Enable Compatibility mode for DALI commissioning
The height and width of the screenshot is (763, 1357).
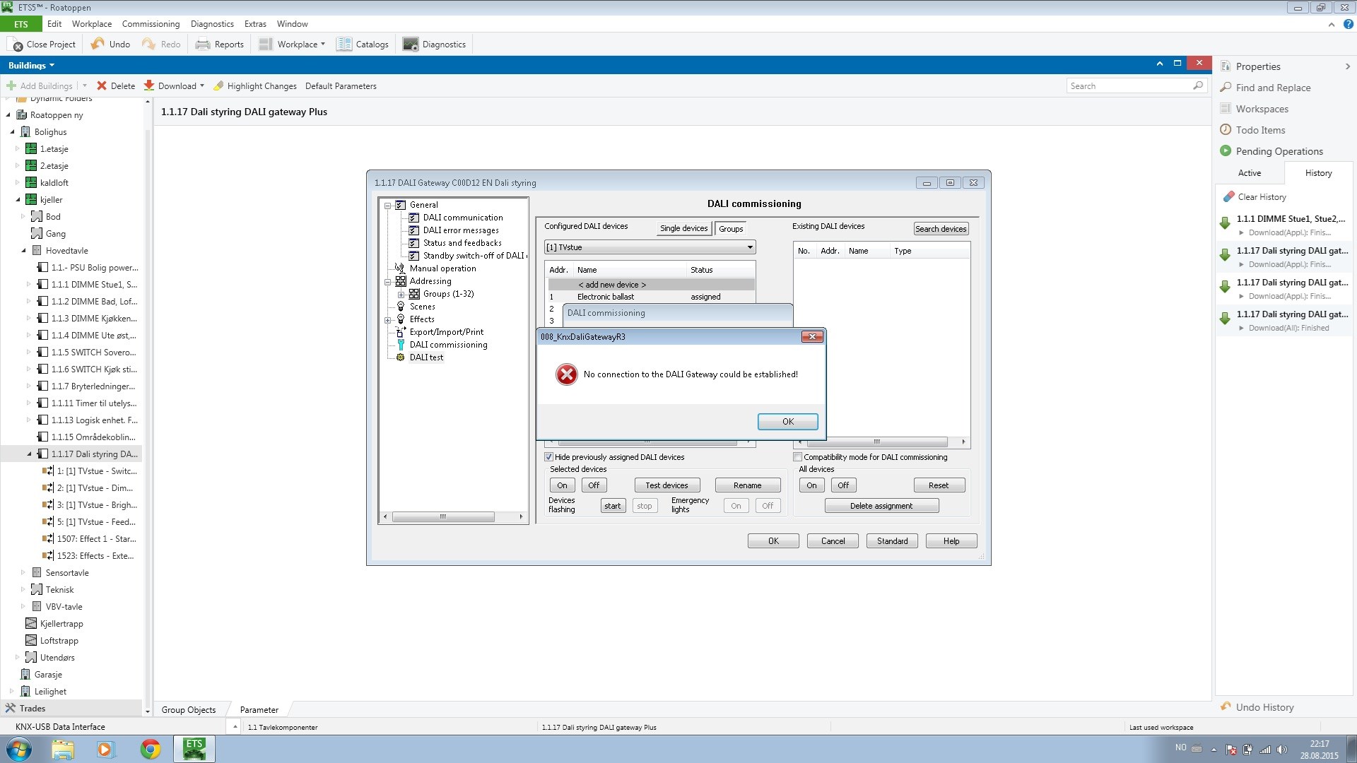tap(798, 457)
